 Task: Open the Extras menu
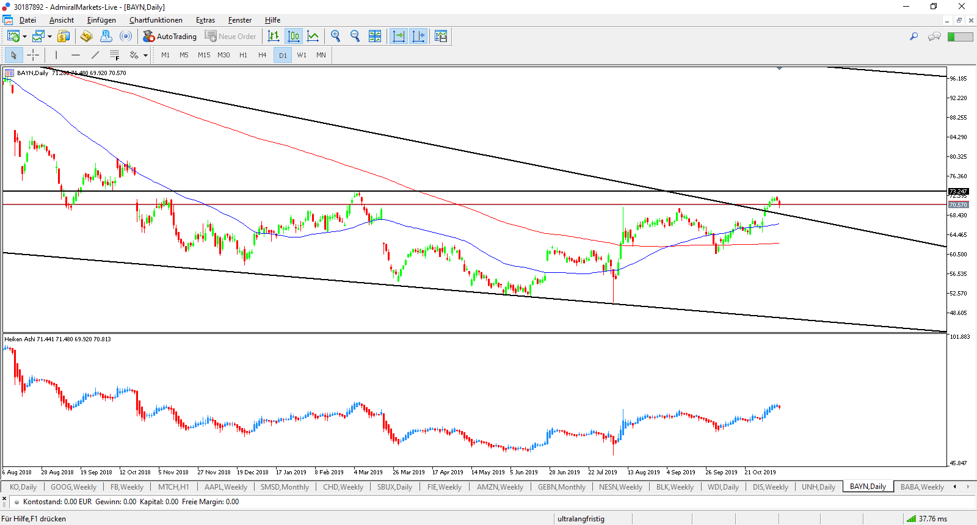click(x=205, y=20)
